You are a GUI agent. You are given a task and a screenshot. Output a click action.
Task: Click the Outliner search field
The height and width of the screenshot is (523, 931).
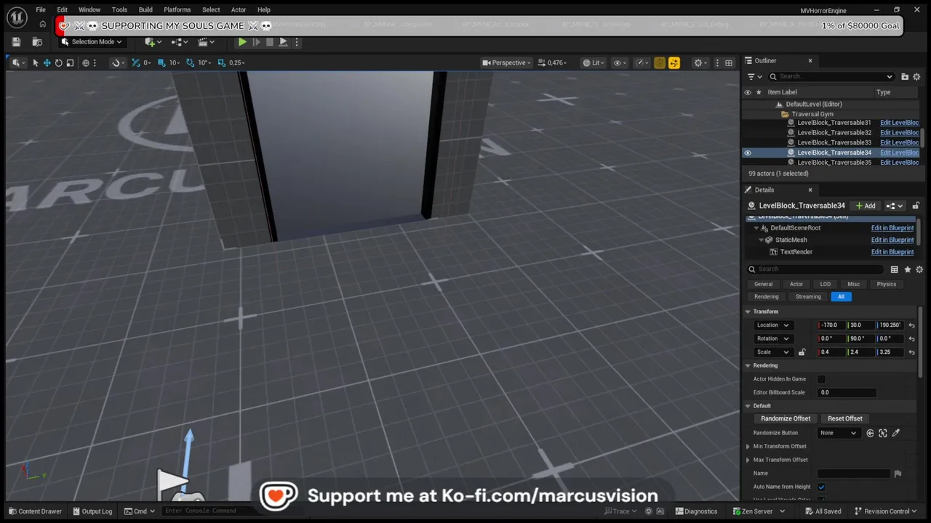pos(831,76)
